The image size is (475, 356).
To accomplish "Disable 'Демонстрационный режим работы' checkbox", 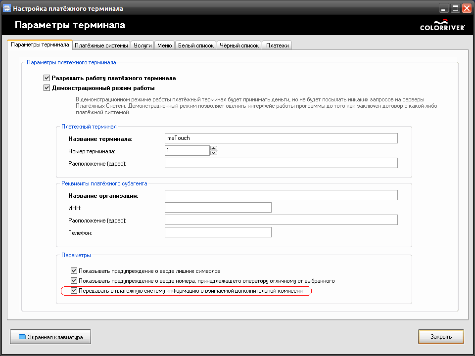I will pos(47,88).
